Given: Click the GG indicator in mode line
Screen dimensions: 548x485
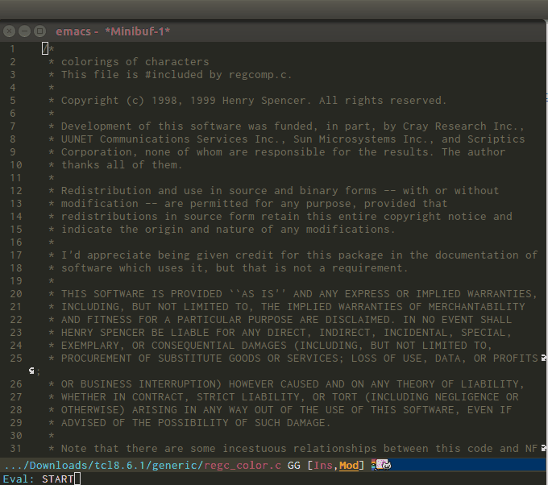Looking at the screenshot, I should (294, 466).
